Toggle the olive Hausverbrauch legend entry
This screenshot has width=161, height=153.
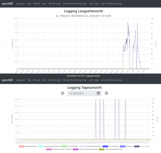(111, 149)
